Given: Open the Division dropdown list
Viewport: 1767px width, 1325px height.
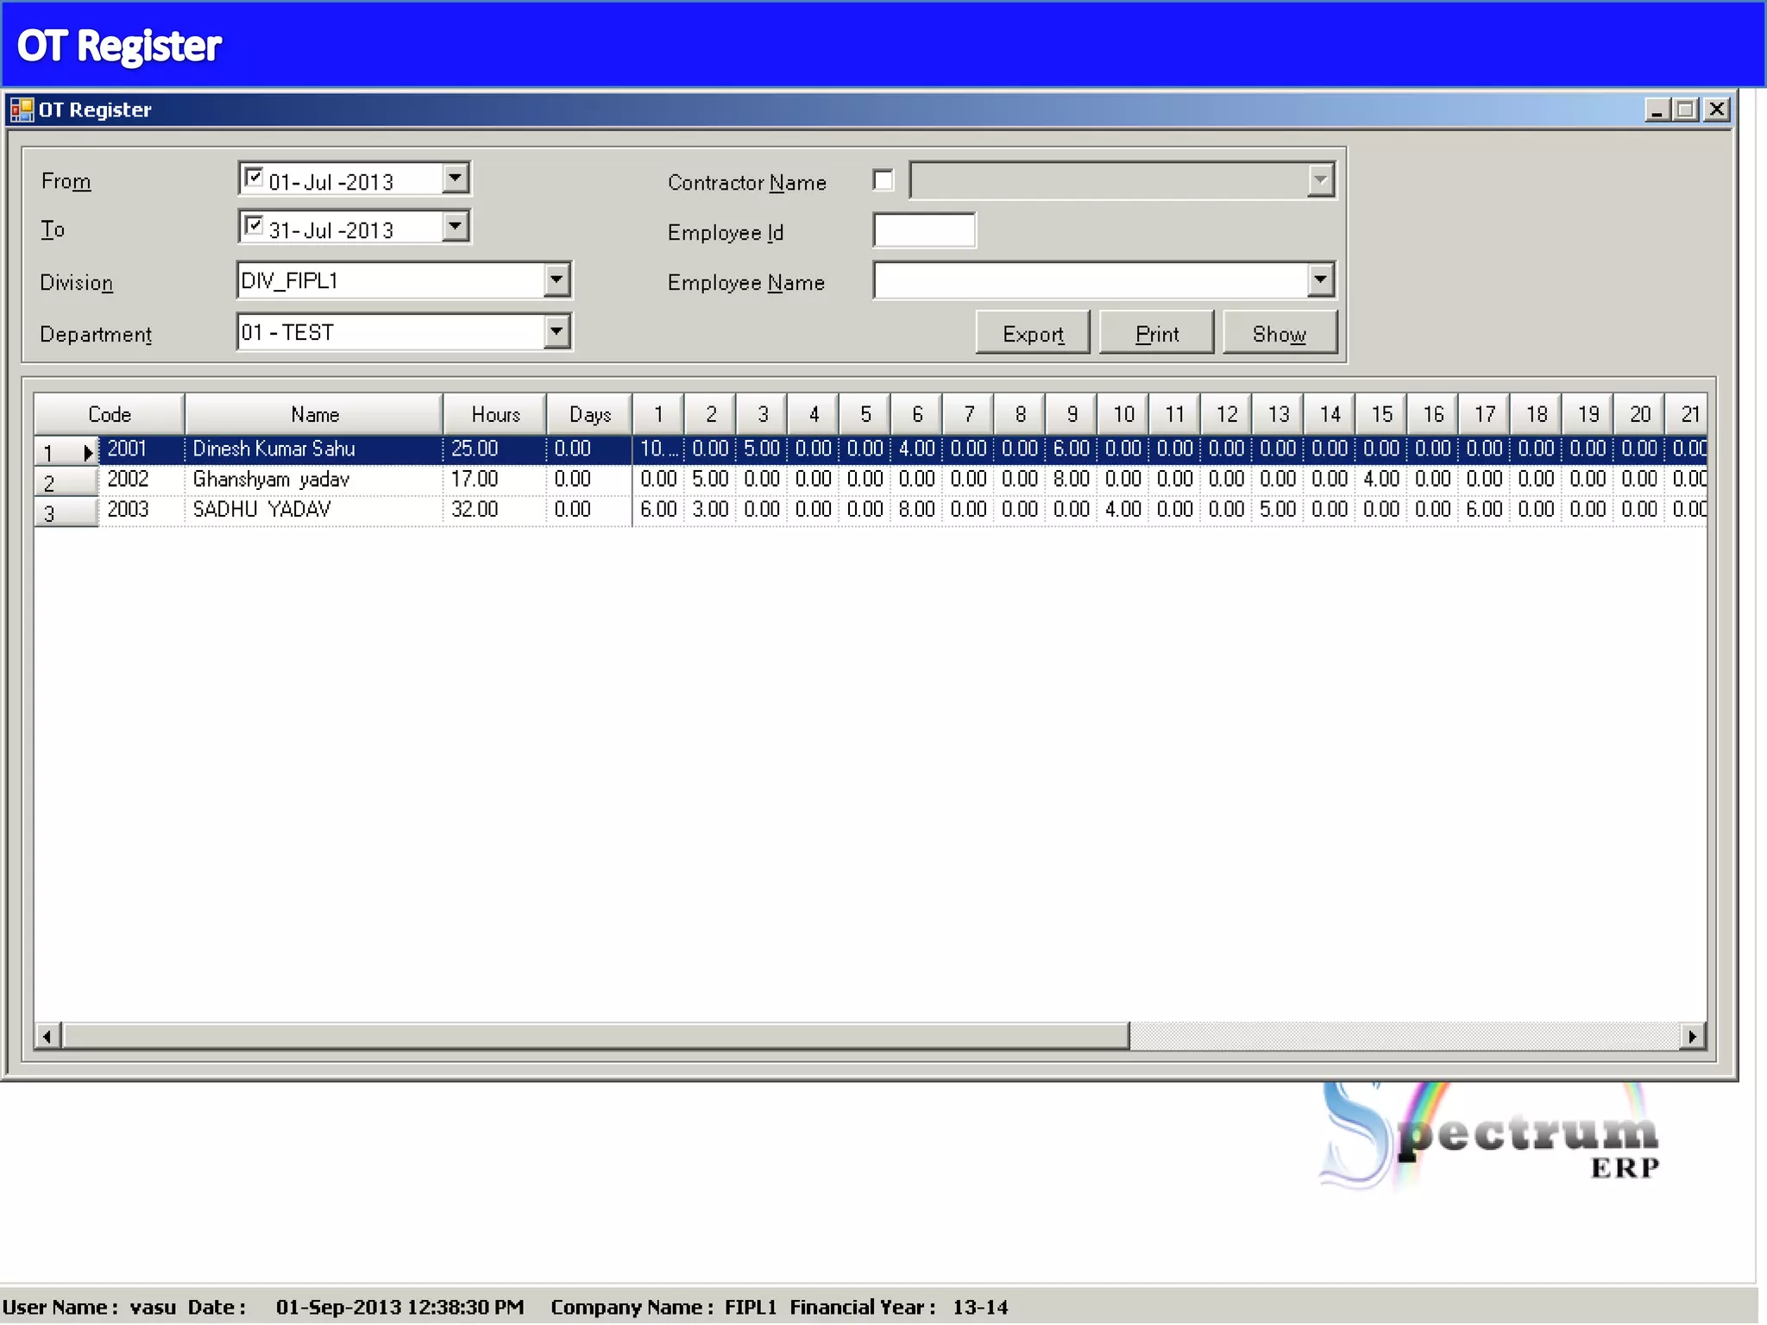Looking at the screenshot, I should coord(557,280).
